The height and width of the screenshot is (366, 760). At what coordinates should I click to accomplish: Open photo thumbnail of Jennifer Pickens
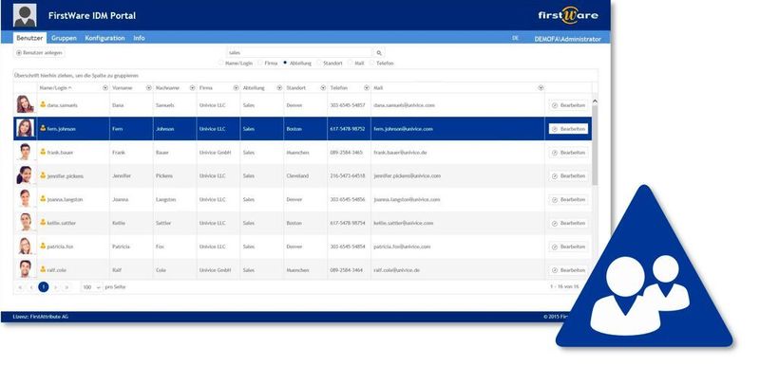tap(25, 175)
